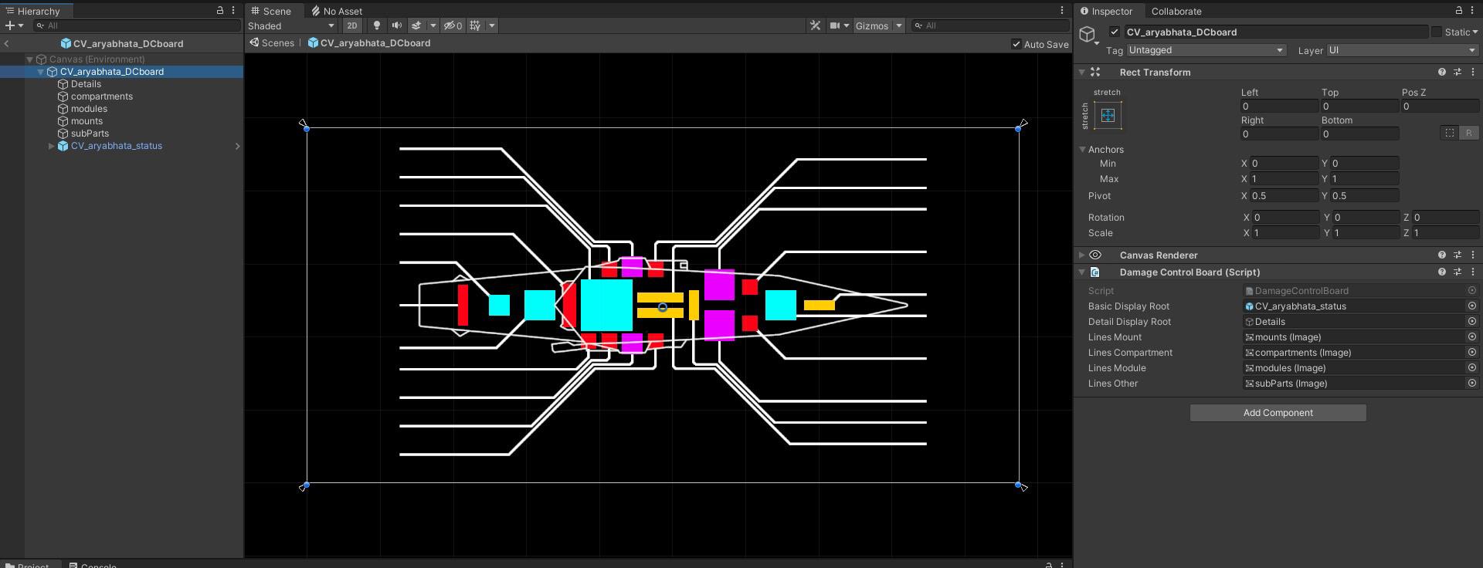Open the grid settings dropdown arrow
The width and height of the screenshot is (1483, 568).
pos(492,25)
